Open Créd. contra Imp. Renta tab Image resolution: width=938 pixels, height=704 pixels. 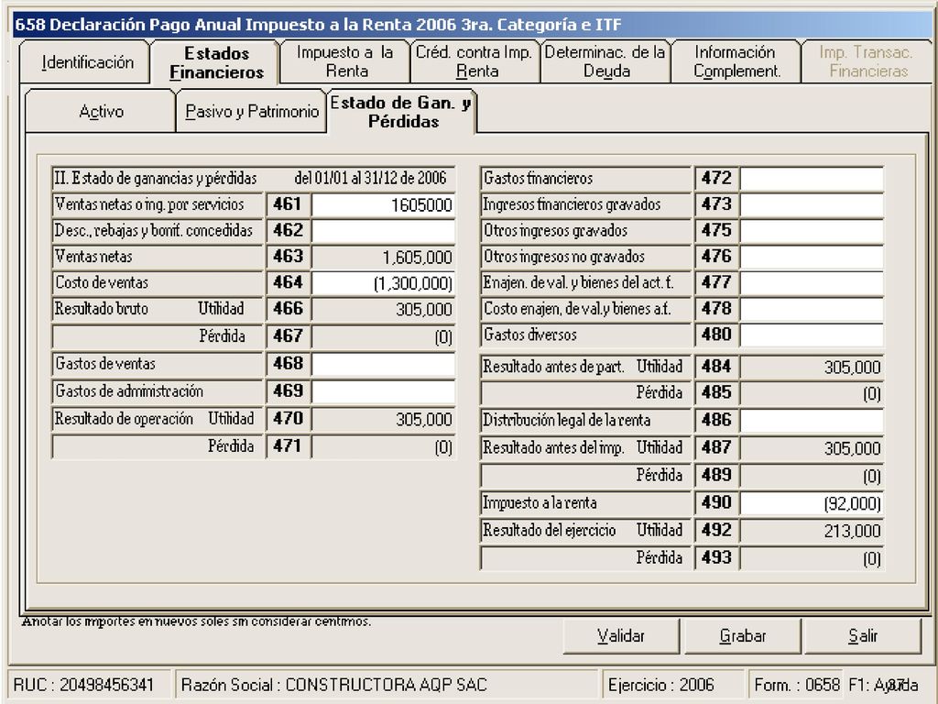475,61
